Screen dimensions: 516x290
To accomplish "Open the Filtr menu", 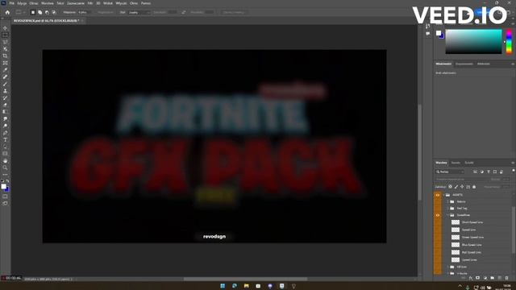I will tap(89, 3).
